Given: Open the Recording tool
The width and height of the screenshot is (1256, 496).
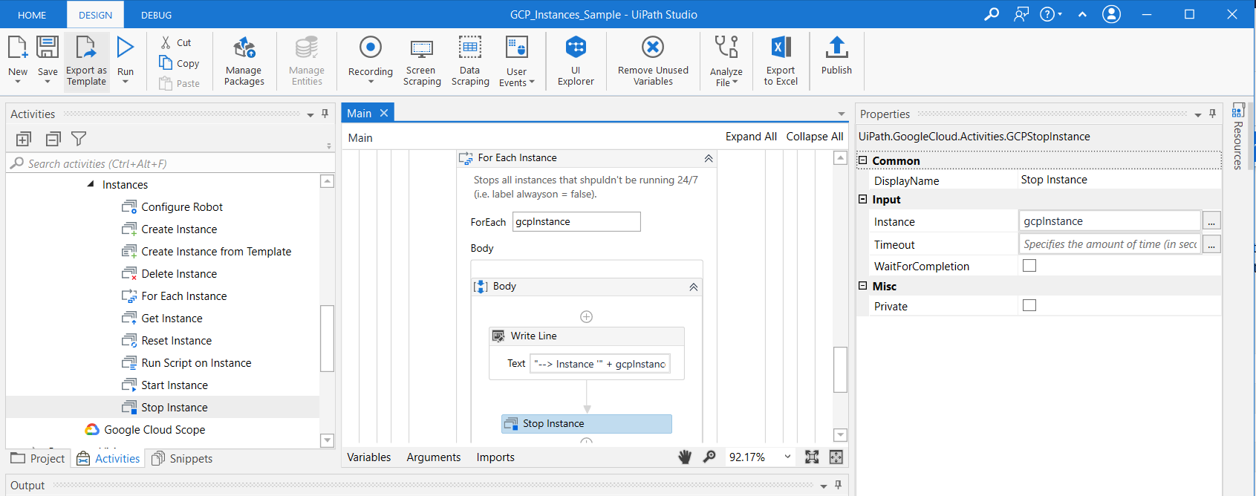Looking at the screenshot, I should (x=371, y=59).
